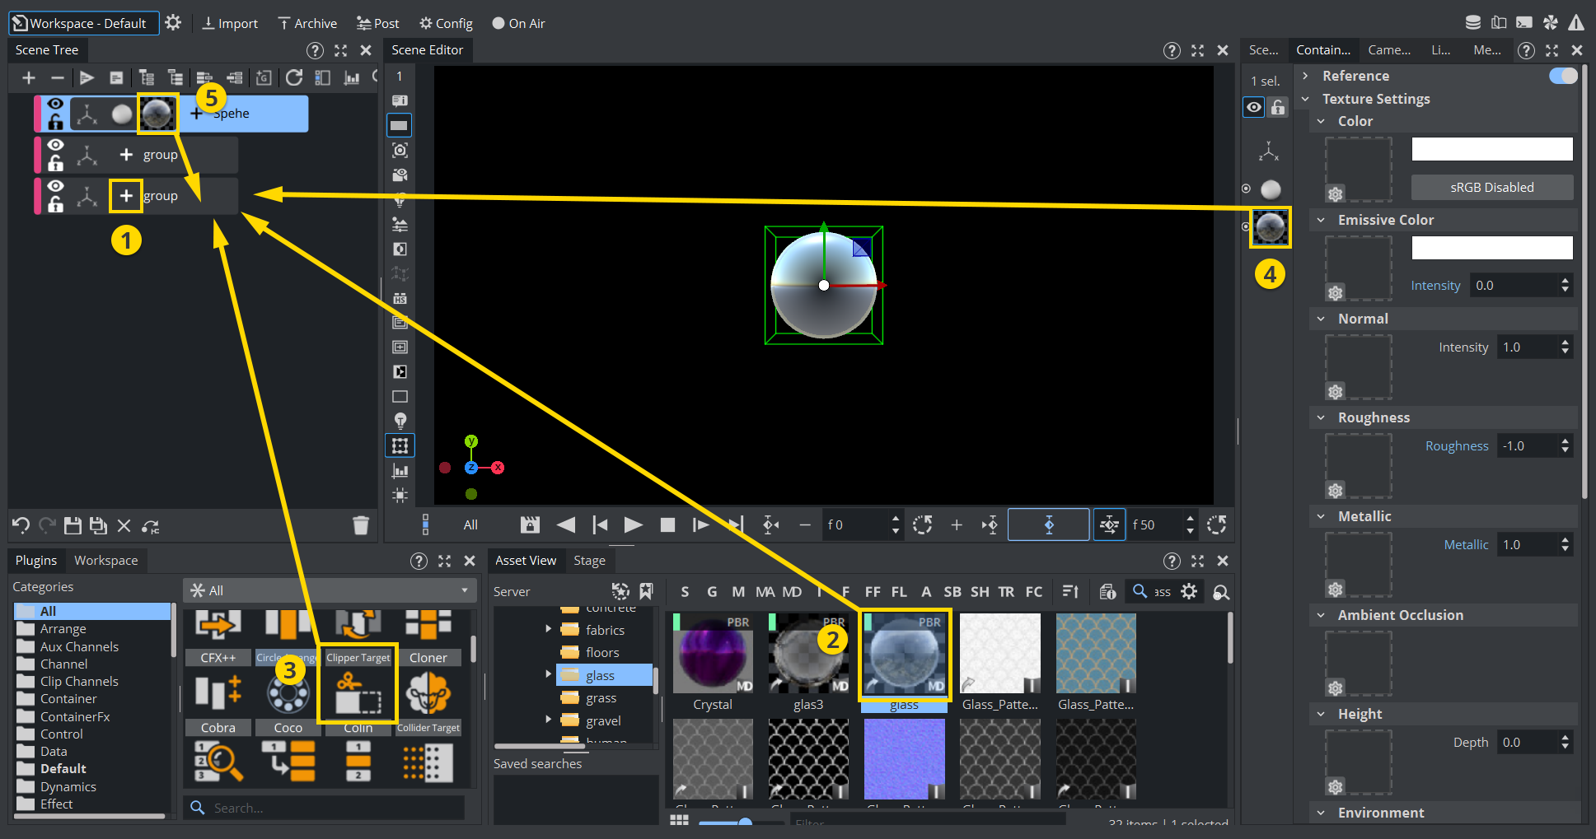Screen dimensions: 1596x839
Task: Click the Clipper Target plugin icon
Action: pos(358,692)
